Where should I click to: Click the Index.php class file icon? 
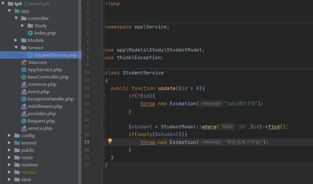point(30,33)
